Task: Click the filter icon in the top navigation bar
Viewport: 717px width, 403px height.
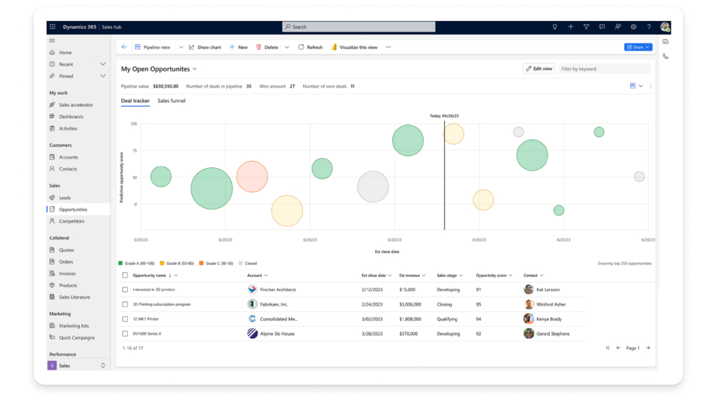Action: [586, 26]
